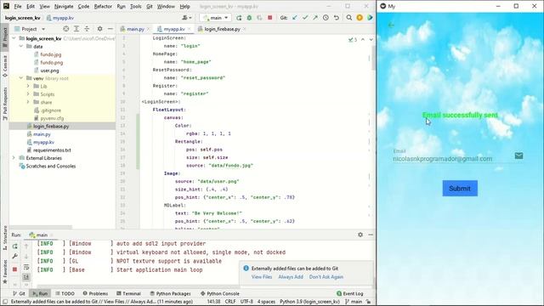The height and width of the screenshot is (306, 544).
Task: Expand External Libraries node
Action: [x=14, y=158]
